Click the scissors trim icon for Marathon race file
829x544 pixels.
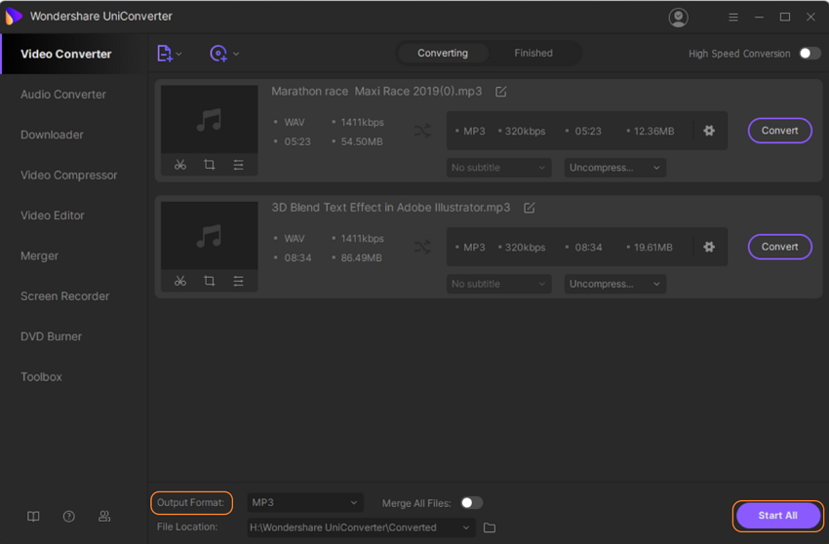pyautogui.click(x=180, y=166)
